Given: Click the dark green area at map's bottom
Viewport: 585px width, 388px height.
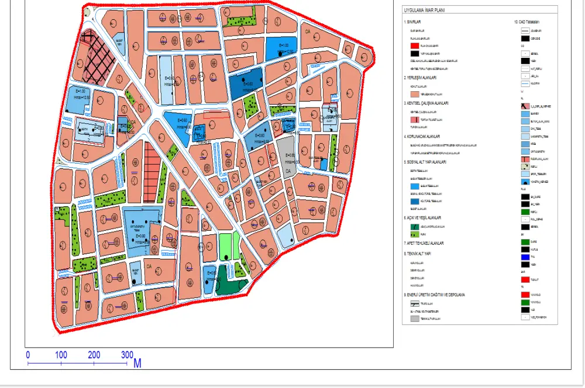Looking at the screenshot, I should pyautogui.click(x=230, y=280).
